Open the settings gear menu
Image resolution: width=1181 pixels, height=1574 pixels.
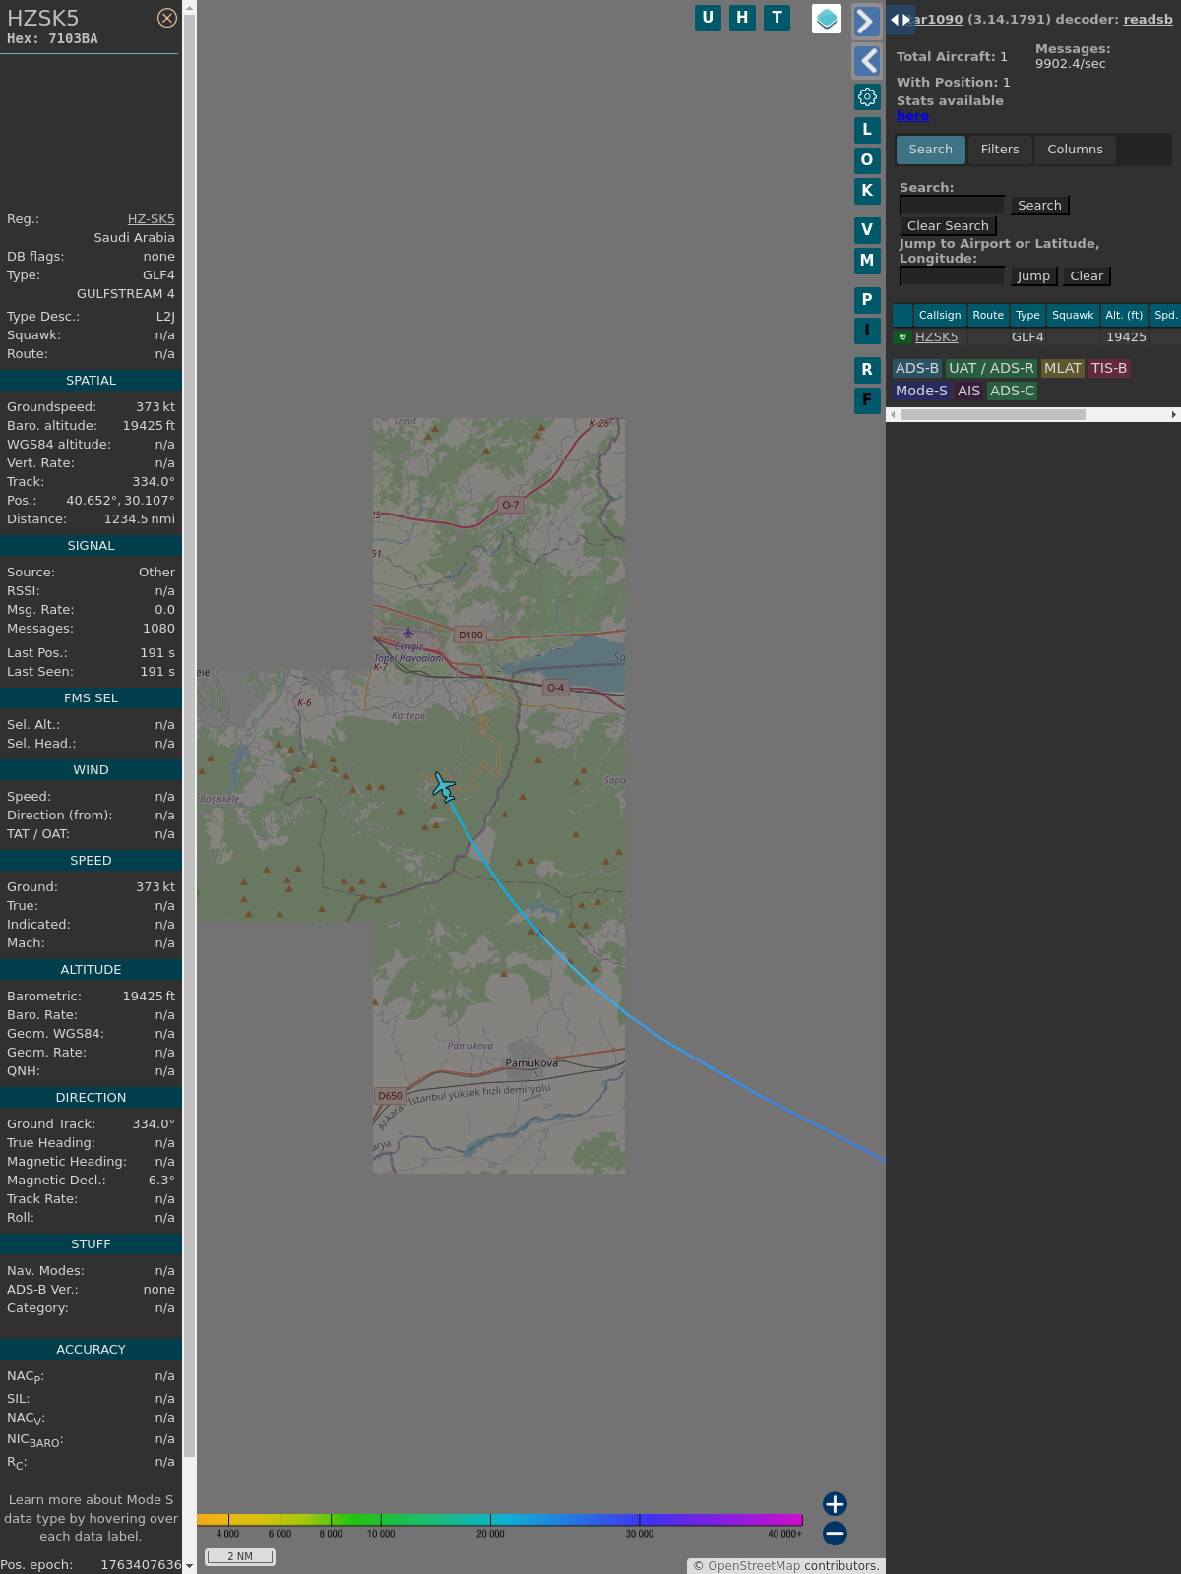867,96
